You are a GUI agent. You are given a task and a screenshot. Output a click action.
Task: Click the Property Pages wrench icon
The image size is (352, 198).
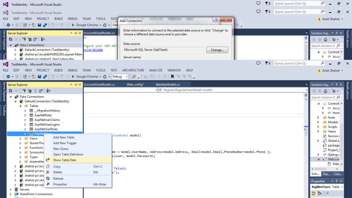click(x=328, y=193)
